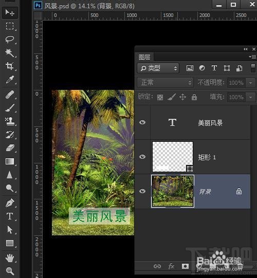This screenshot has height=278, width=257.
Task: Filter layers by adjustment layers icon
Action: (202, 68)
